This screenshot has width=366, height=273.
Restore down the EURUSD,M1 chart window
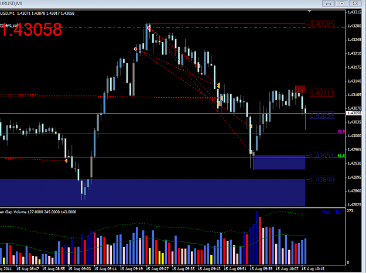pos(342,4)
